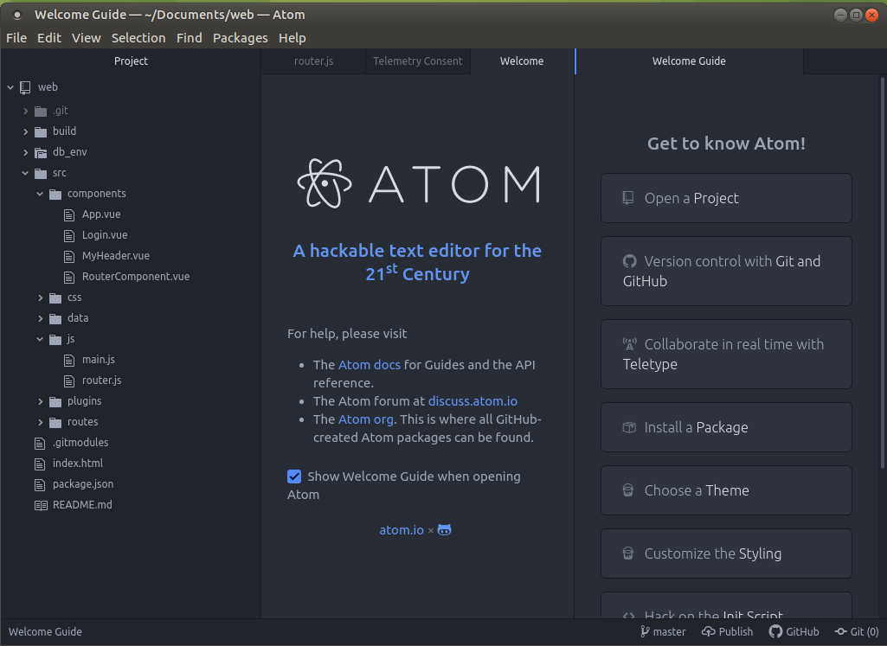Image resolution: width=887 pixels, height=646 pixels.
Task: Expand the .git folder chevron
Action: coord(25,111)
